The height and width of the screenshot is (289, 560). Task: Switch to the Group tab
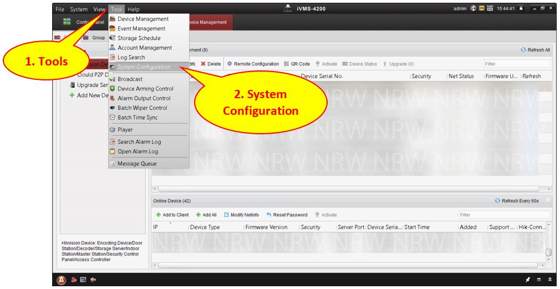coord(95,38)
